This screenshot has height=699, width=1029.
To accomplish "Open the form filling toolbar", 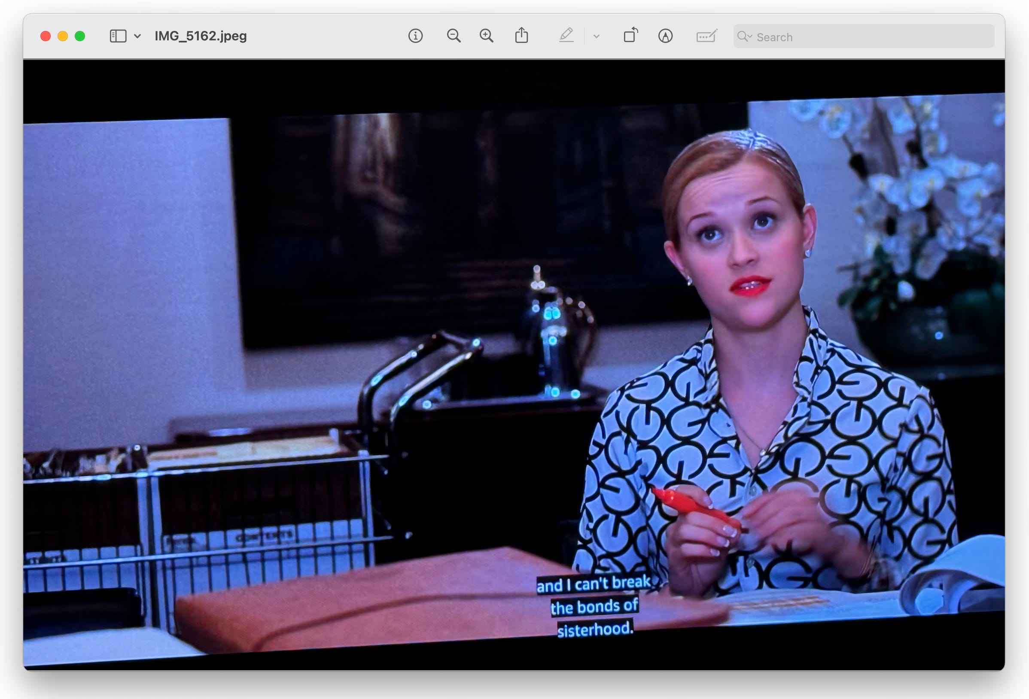I will coord(706,36).
